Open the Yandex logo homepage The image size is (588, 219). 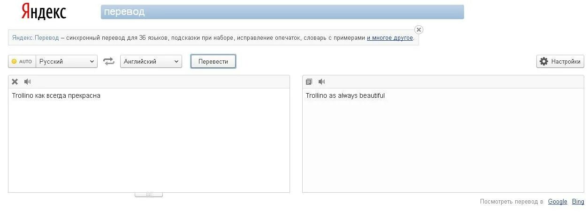(44, 11)
